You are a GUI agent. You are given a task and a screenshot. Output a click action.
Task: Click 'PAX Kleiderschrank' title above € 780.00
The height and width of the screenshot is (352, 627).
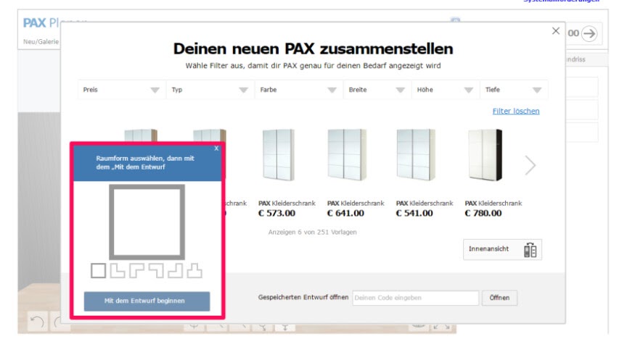point(493,203)
